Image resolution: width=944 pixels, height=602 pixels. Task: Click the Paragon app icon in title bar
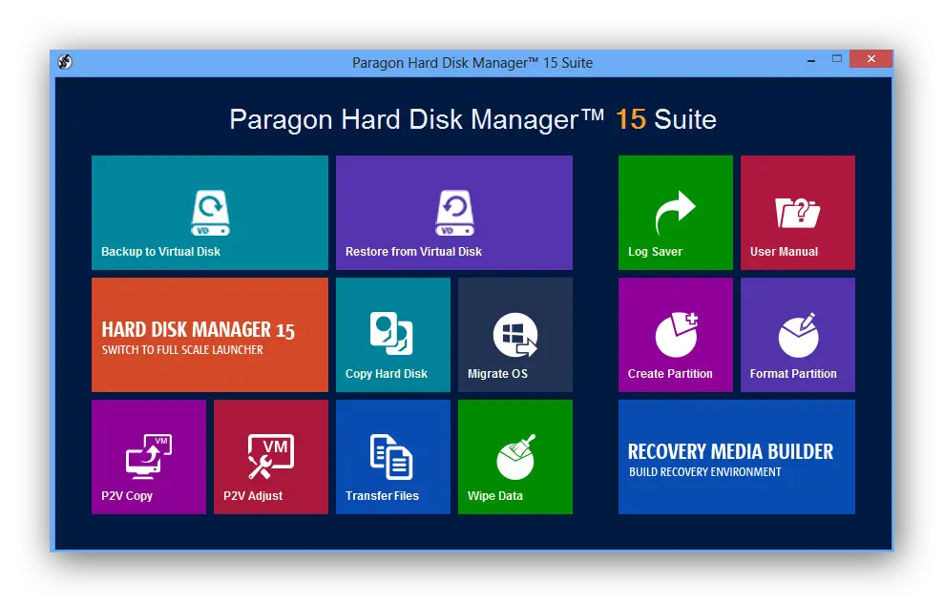(x=65, y=61)
